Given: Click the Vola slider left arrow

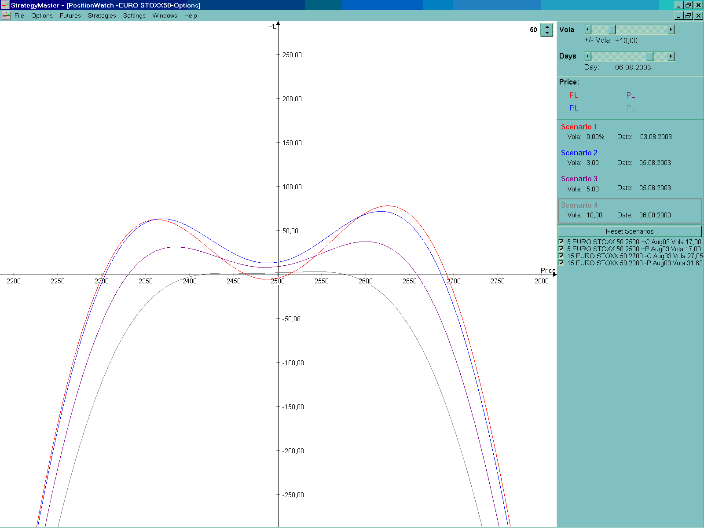Looking at the screenshot, I should coord(587,29).
